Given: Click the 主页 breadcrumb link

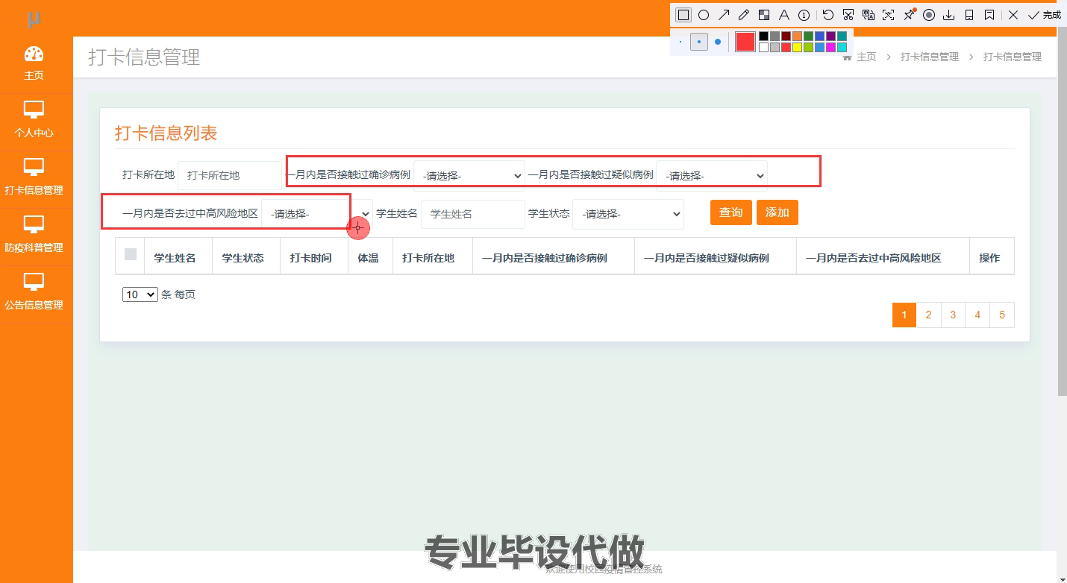Looking at the screenshot, I should (866, 57).
